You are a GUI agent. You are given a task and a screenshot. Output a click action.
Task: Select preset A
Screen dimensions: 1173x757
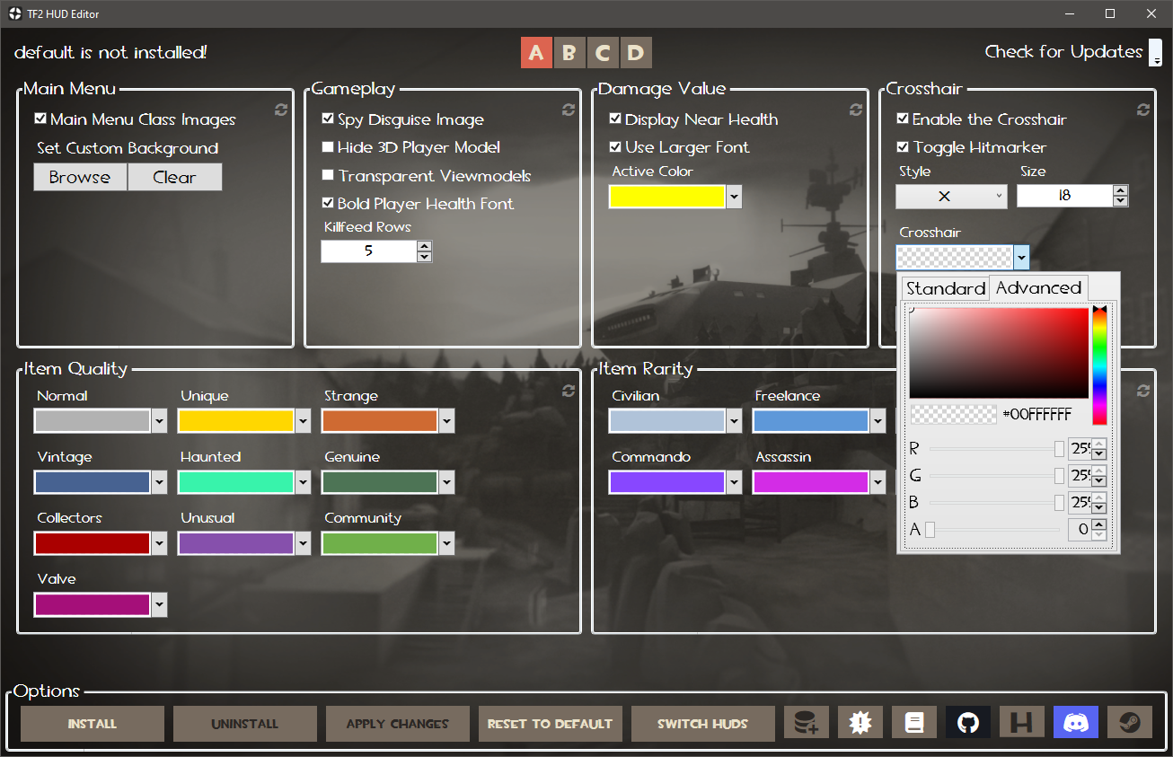536,53
